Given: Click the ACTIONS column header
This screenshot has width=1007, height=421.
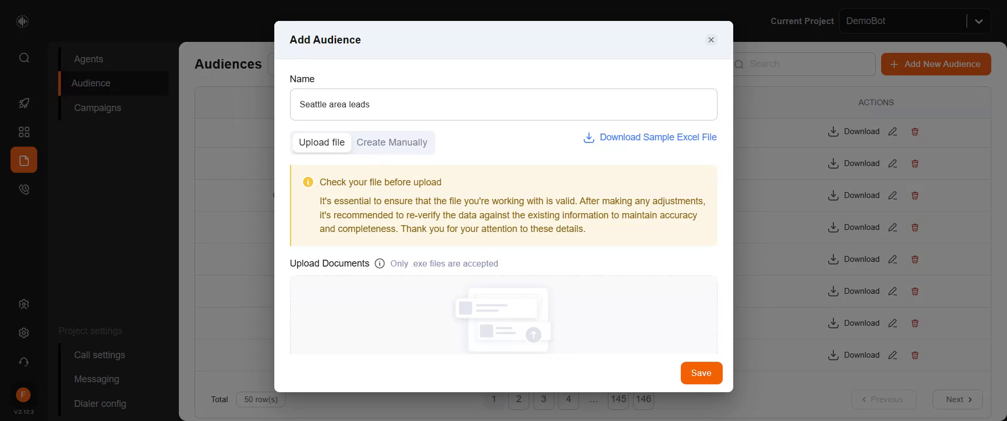Looking at the screenshot, I should [x=876, y=103].
